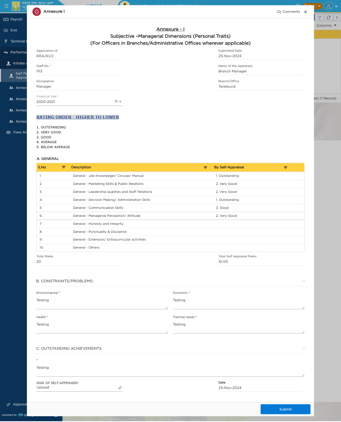Select Initiate item in sidebar
341x422 pixels.
[13, 63]
